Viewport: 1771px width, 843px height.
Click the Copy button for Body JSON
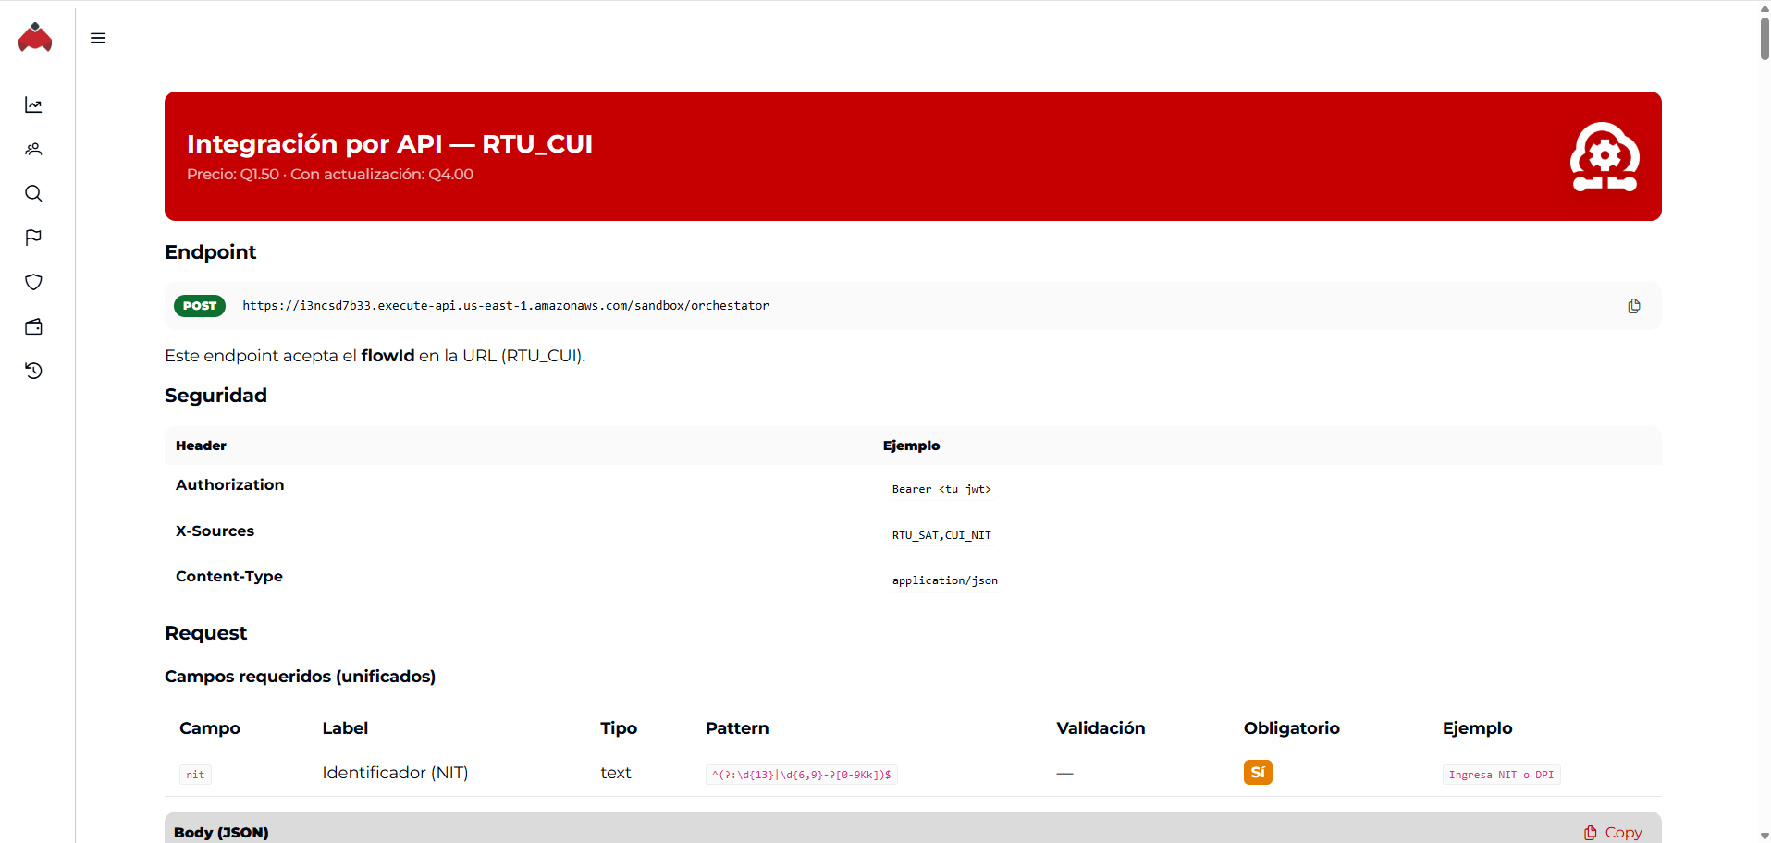1613,832
